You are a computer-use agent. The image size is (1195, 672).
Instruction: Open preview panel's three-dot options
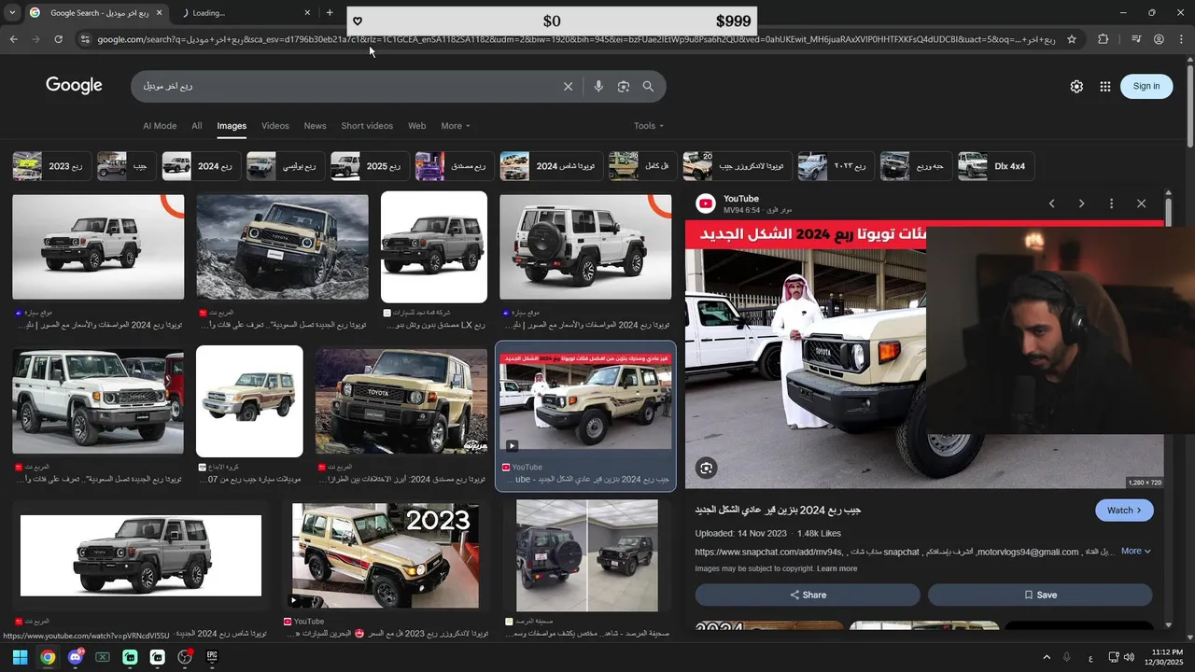tap(1111, 203)
